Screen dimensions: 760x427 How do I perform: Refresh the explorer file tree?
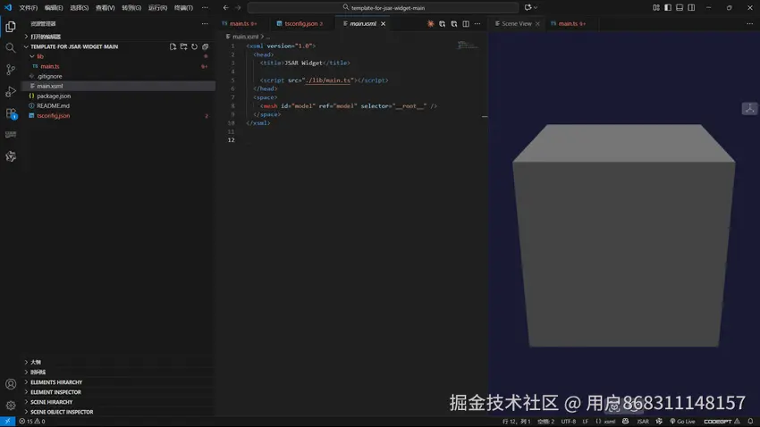tap(194, 46)
